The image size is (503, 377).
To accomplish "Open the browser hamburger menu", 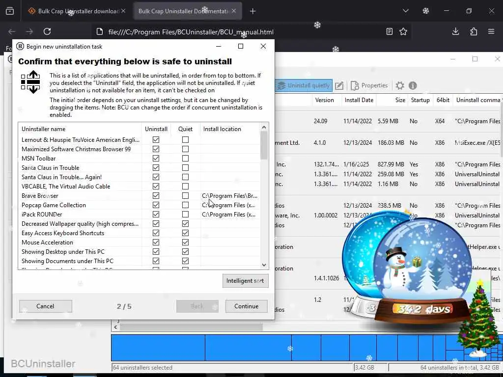I will (491, 31).
